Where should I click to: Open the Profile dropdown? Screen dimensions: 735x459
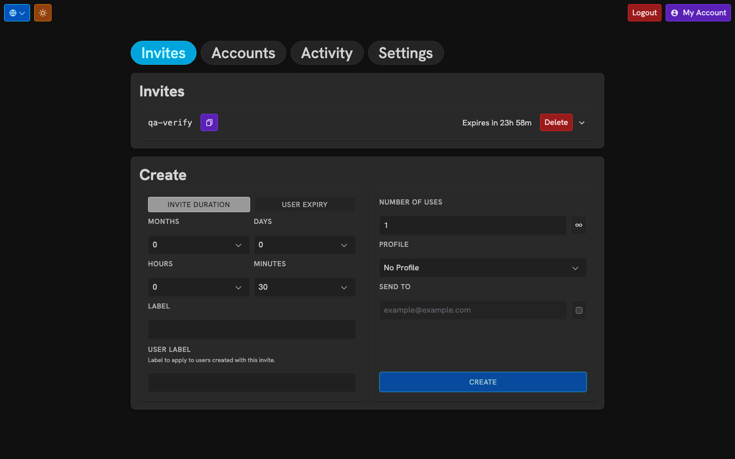483,268
